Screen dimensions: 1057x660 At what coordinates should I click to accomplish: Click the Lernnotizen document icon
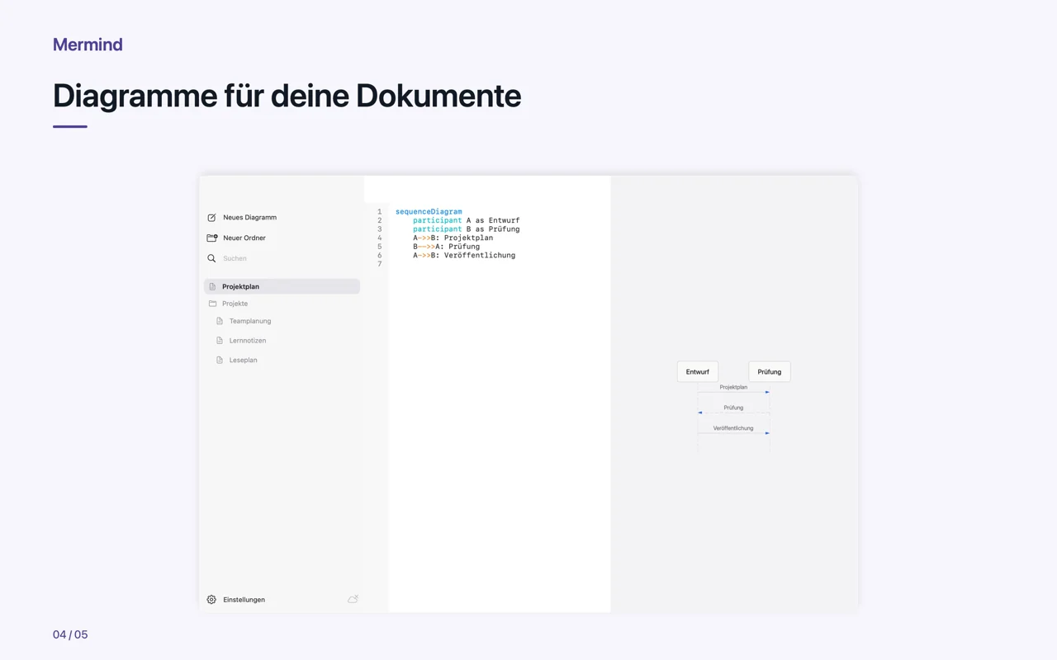(x=220, y=341)
